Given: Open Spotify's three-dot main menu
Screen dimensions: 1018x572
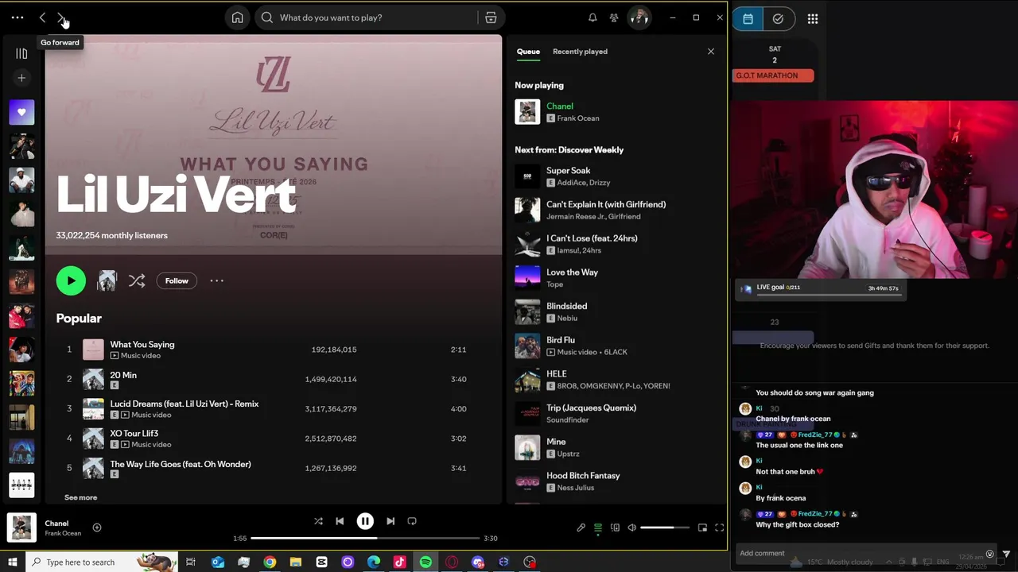Looking at the screenshot, I should (17, 17).
